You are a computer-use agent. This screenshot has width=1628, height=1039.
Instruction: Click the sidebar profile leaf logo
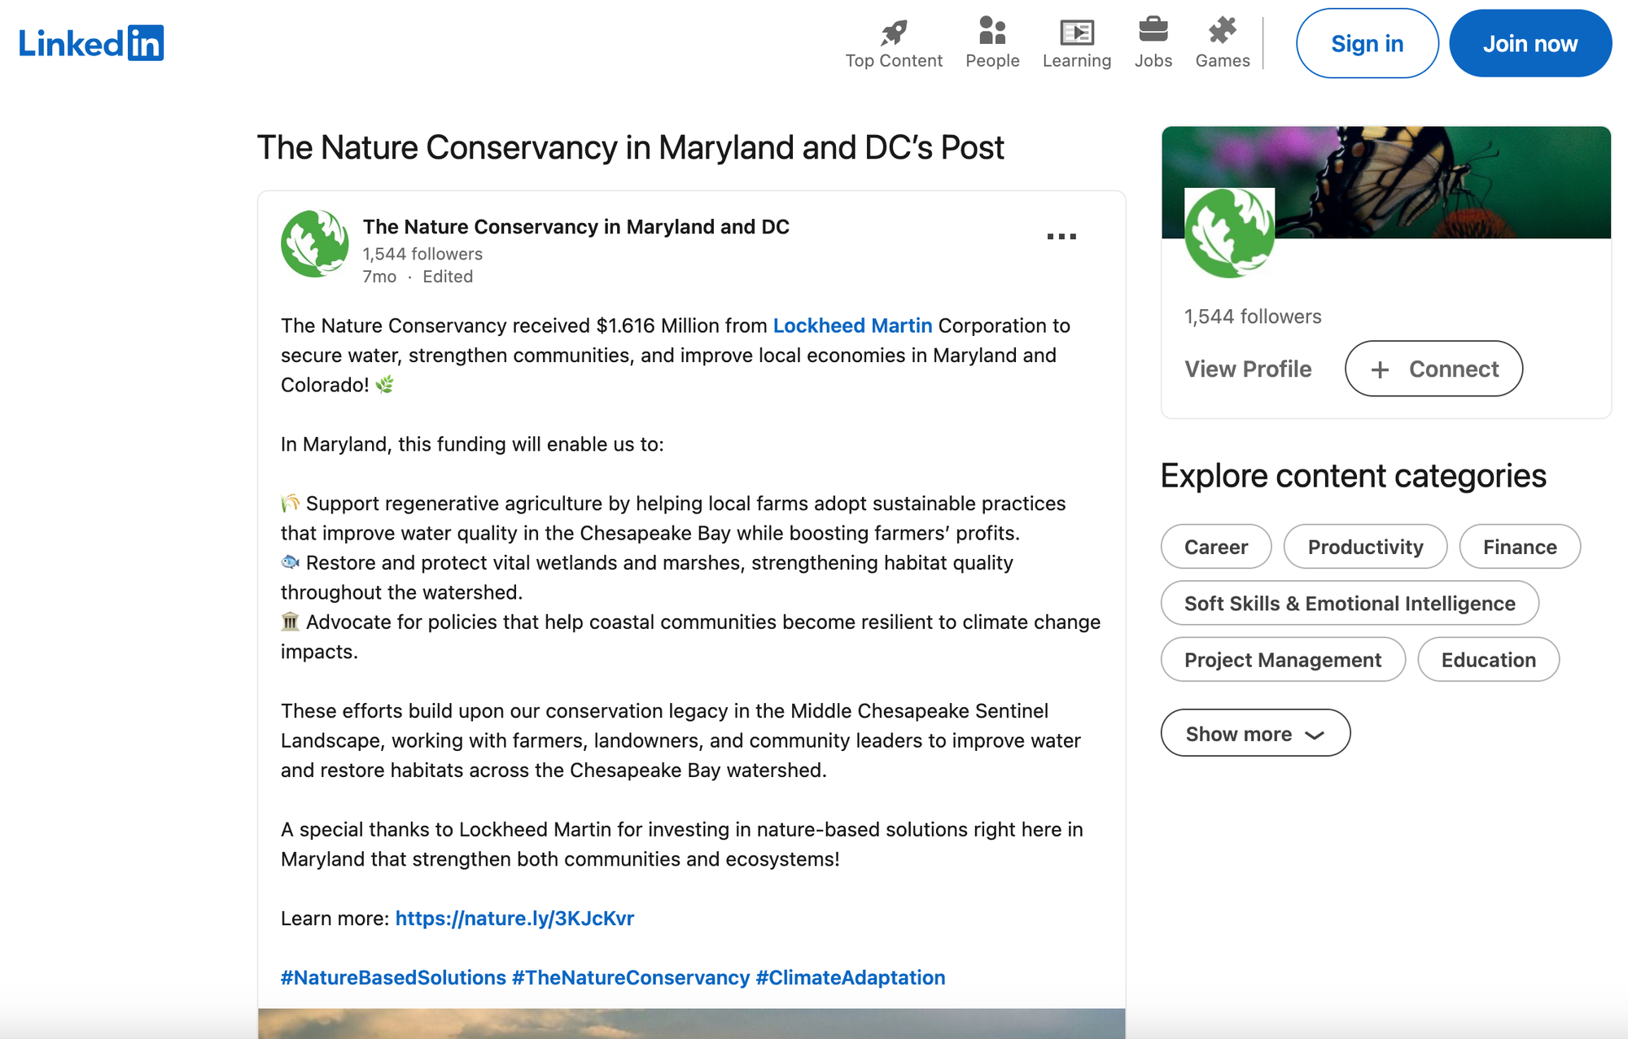[1229, 233]
